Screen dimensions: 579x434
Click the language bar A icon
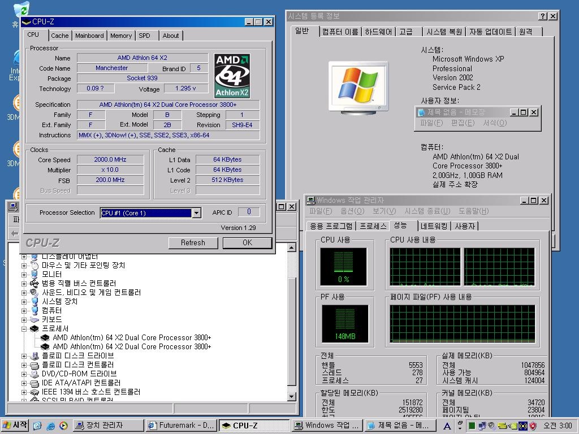(447, 426)
